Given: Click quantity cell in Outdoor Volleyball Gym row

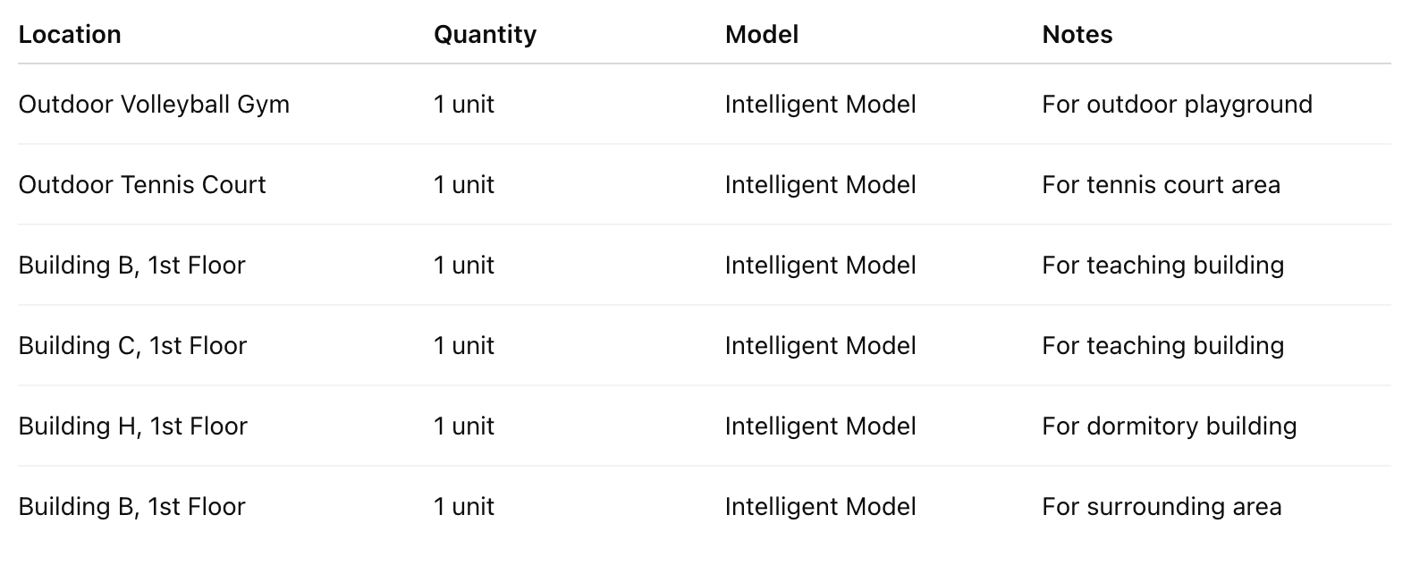Looking at the screenshot, I should click(x=463, y=105).
